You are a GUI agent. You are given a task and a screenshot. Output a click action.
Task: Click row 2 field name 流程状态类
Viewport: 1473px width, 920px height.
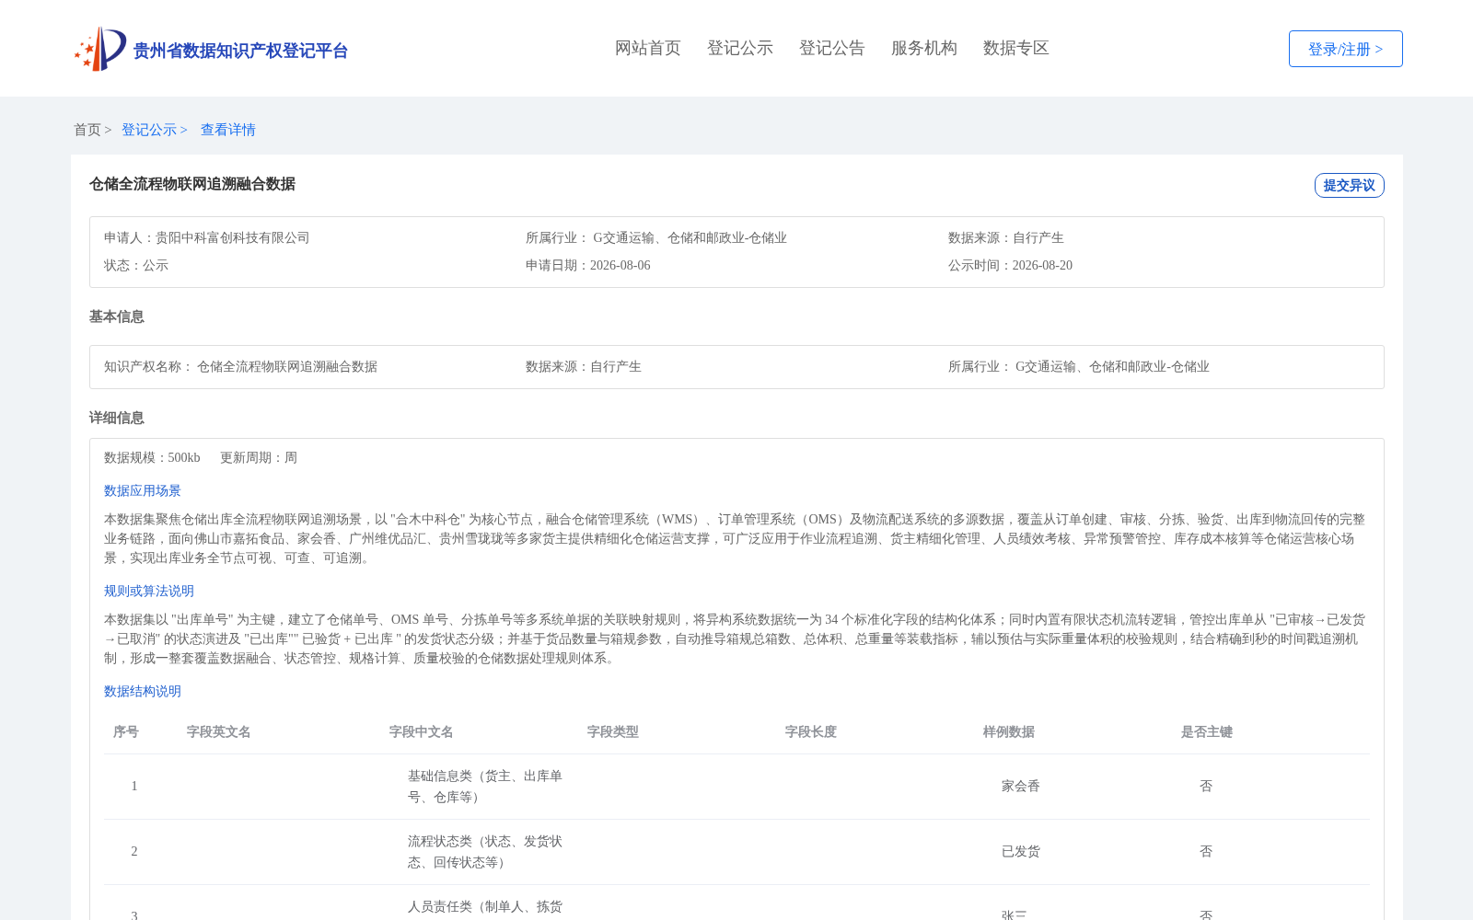485,851
